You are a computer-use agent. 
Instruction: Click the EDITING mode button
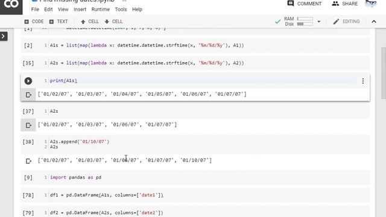click(346, 22)
